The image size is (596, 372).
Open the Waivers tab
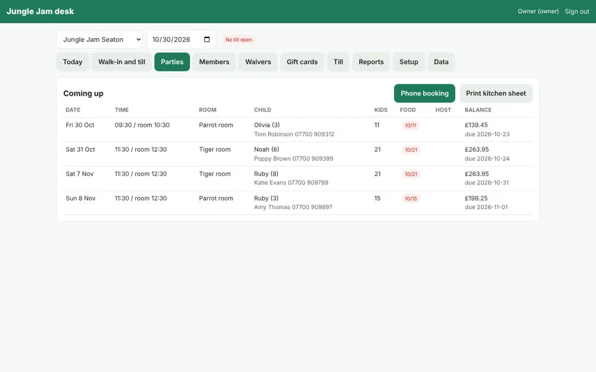point(258,62)
